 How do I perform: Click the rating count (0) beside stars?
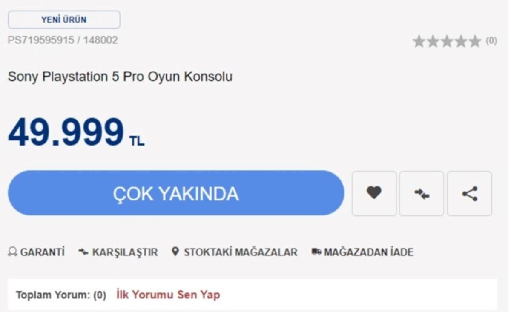click(491, 41)
